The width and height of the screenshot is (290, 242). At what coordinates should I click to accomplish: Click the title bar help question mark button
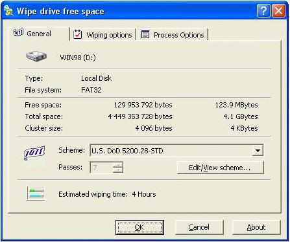tap(263, 10)
